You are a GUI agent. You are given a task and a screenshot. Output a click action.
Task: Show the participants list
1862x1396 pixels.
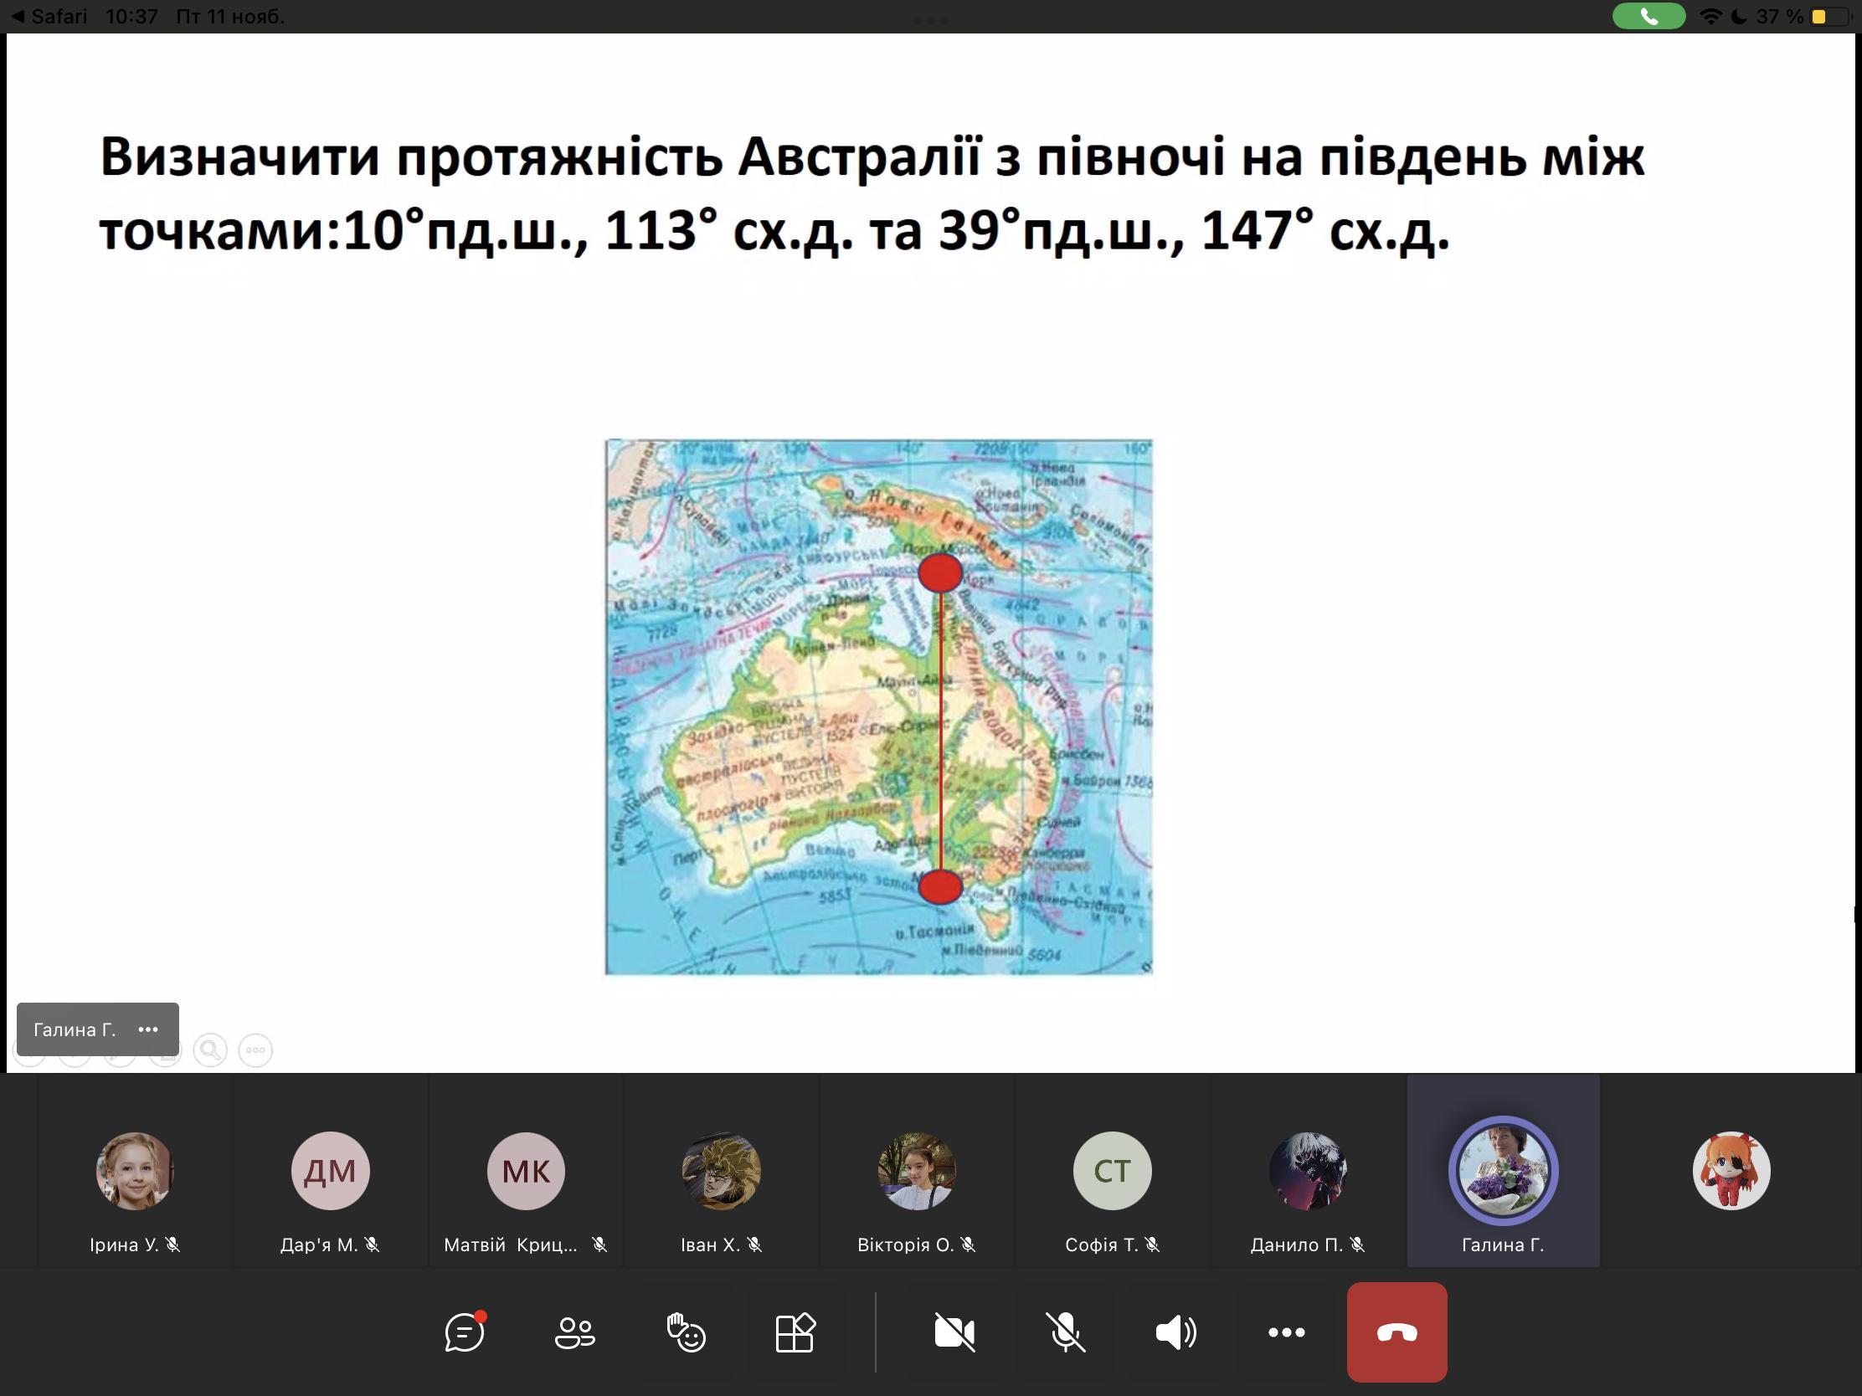point(575,1332)
